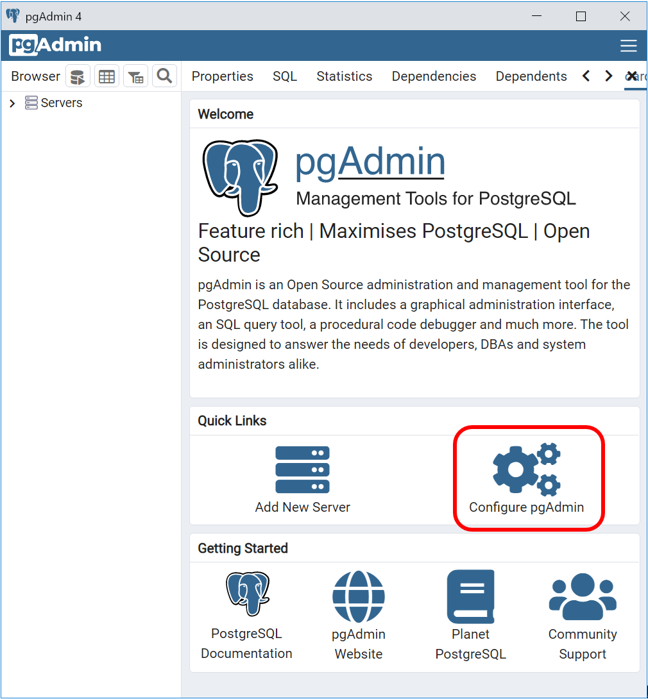Click 'Management Tools for PostgreSQL' text
The height and width of the screenshot is (699, 648).
(436, 198)
